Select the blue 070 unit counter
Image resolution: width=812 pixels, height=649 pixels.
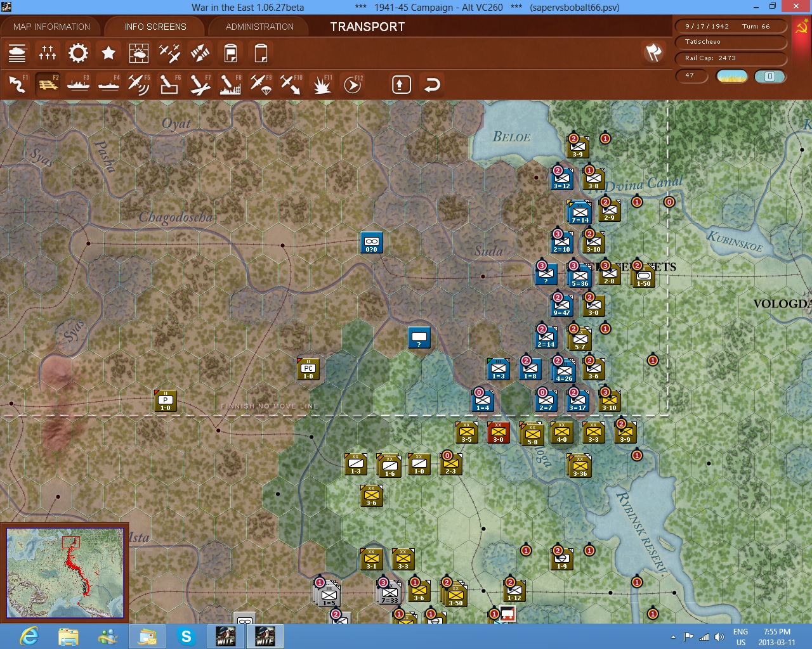[x=372, y=243]
